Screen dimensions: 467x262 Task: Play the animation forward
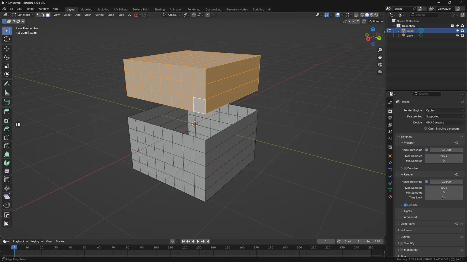pyautogui.click(x=198, y=241)
